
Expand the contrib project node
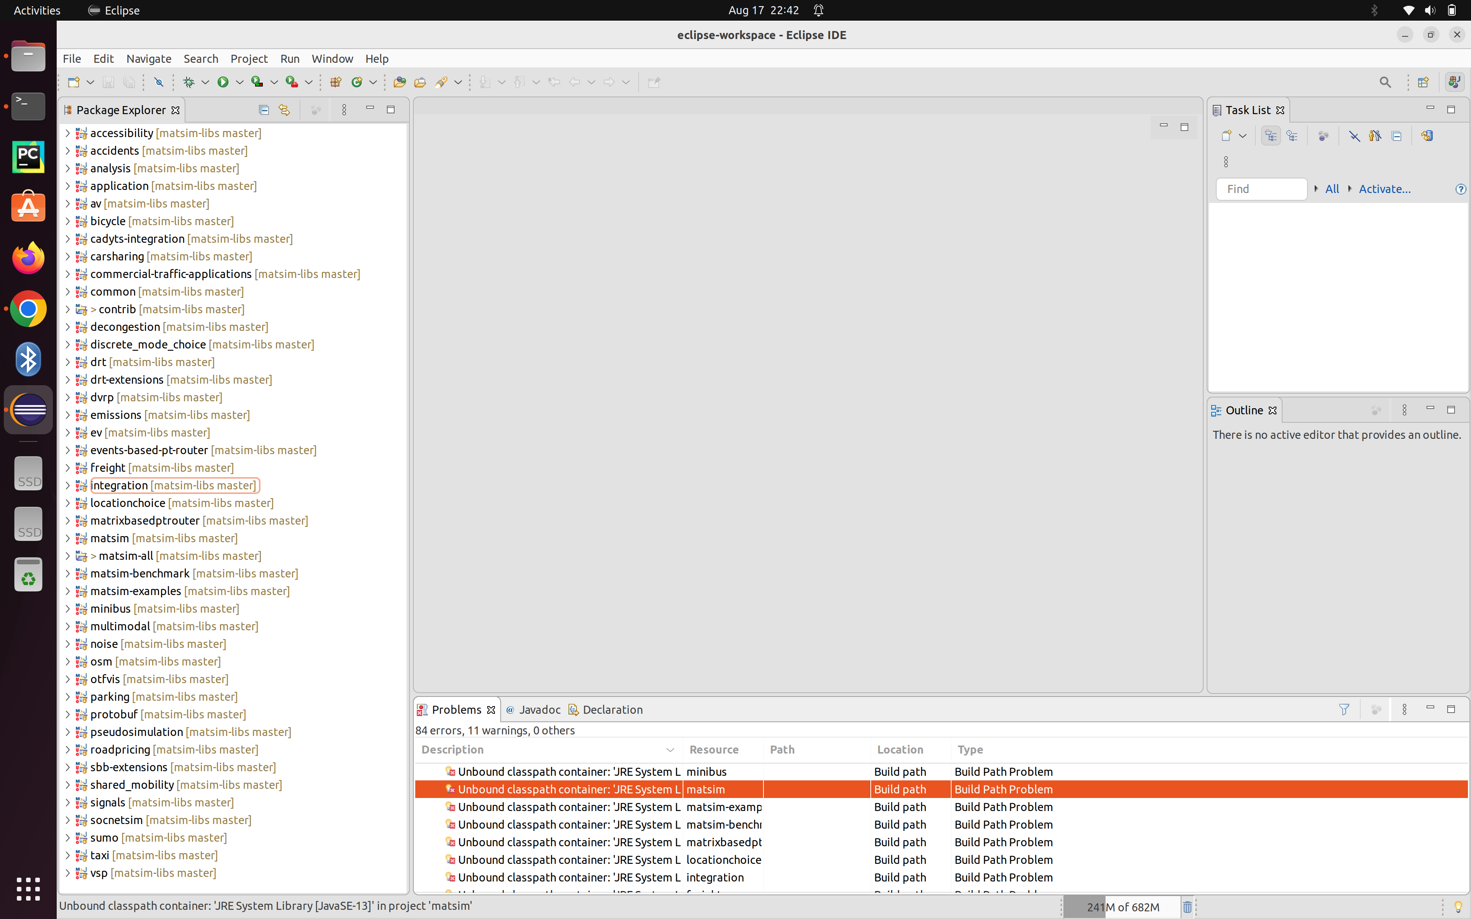coord(68,309)
